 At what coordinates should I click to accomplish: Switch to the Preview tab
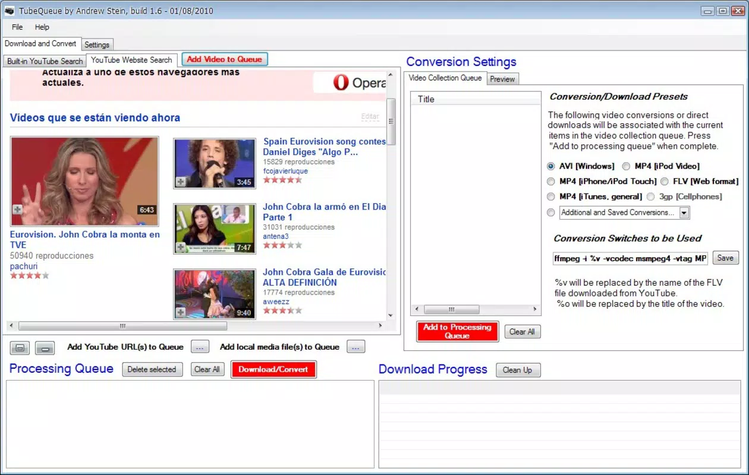502,79
